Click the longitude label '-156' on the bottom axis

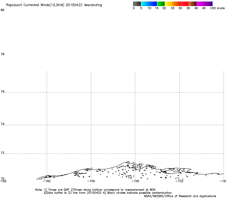(135, 181)
